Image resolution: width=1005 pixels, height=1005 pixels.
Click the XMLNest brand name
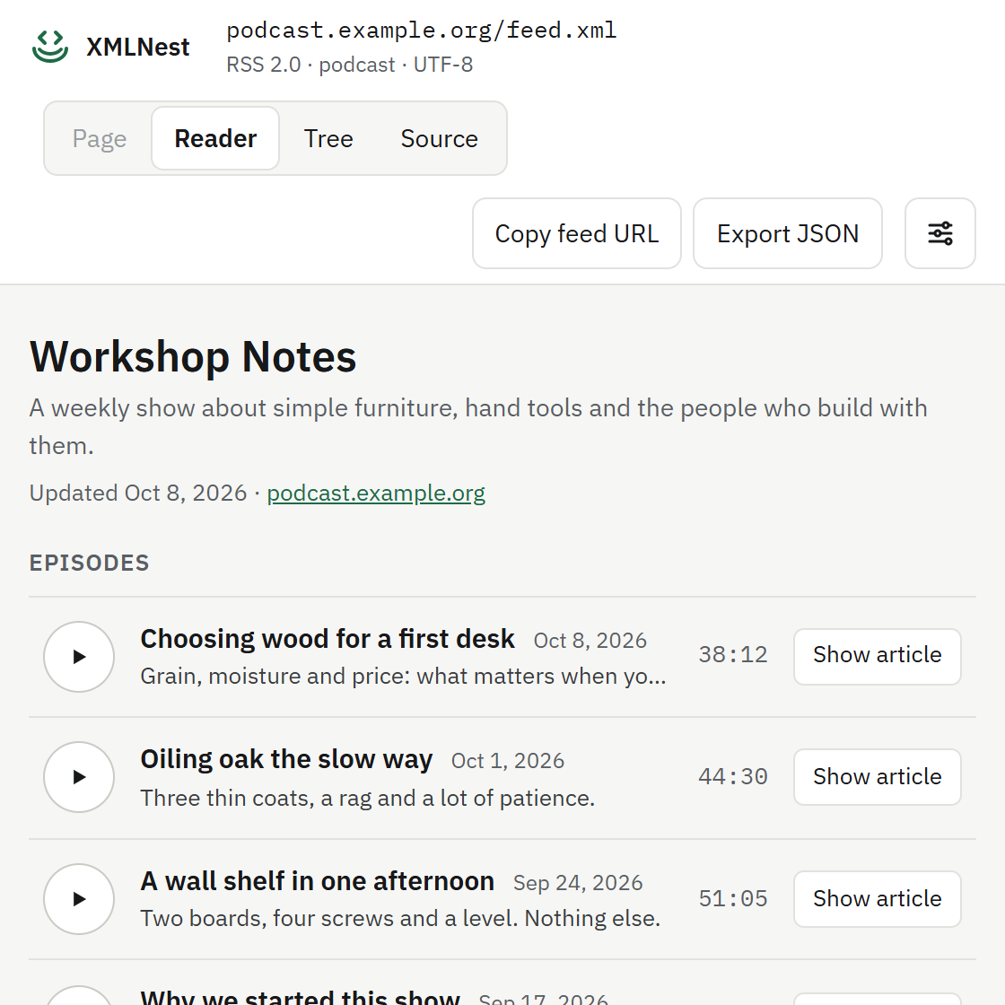pyautogui.click(x=138, y=47)
